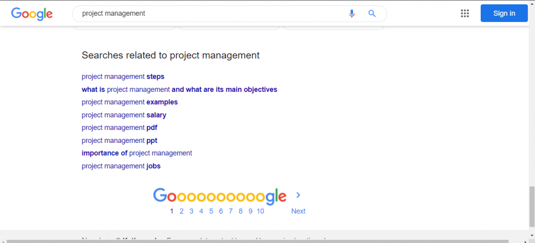This screenshot has height=243, width=535.
Task: Open related search project management jobs
Action: coord(121,166)
